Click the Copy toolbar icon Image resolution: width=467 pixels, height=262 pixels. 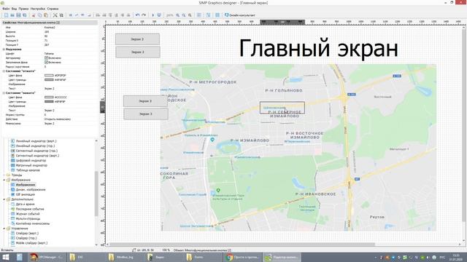click(x=39, y=15)
